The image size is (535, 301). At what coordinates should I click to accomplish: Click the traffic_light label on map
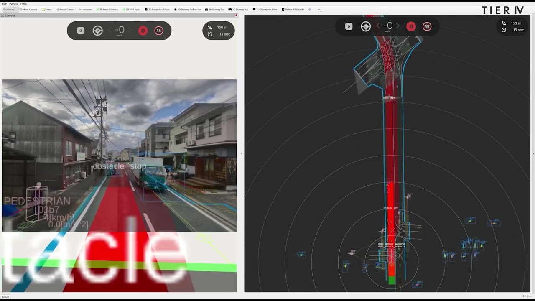pyautogui.click(x=389, y=98)
